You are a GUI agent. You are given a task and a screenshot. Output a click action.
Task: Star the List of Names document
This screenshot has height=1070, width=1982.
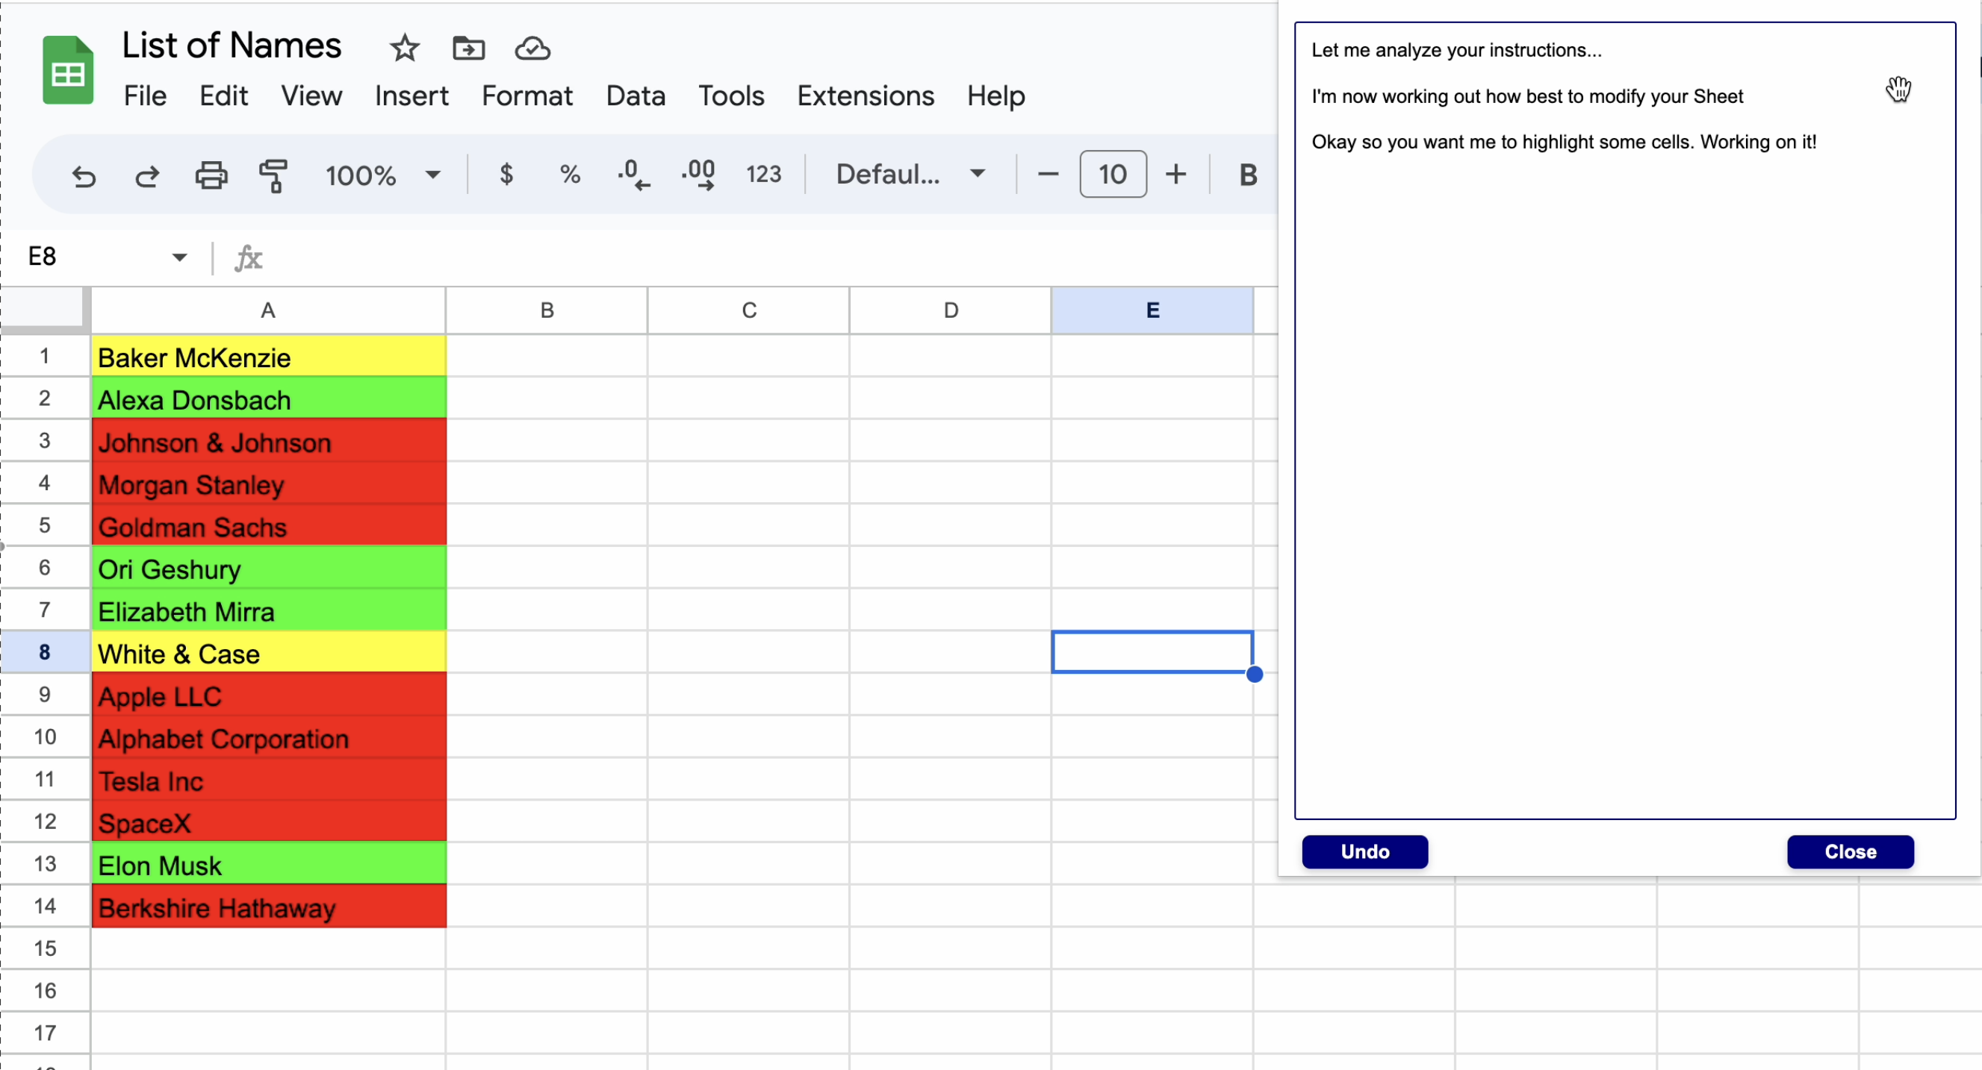tap(404, 49)
